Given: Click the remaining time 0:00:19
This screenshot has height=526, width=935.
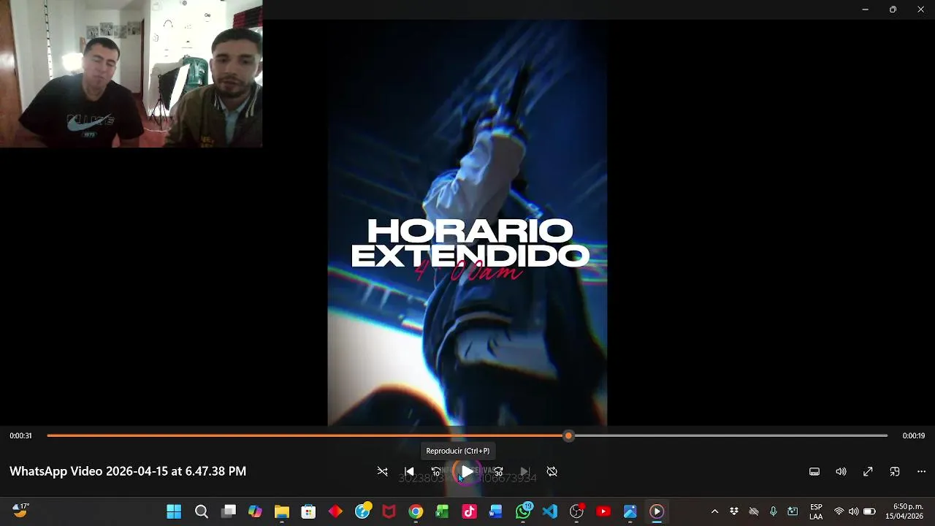Looking at the screenshot, I should coord(913,435).
